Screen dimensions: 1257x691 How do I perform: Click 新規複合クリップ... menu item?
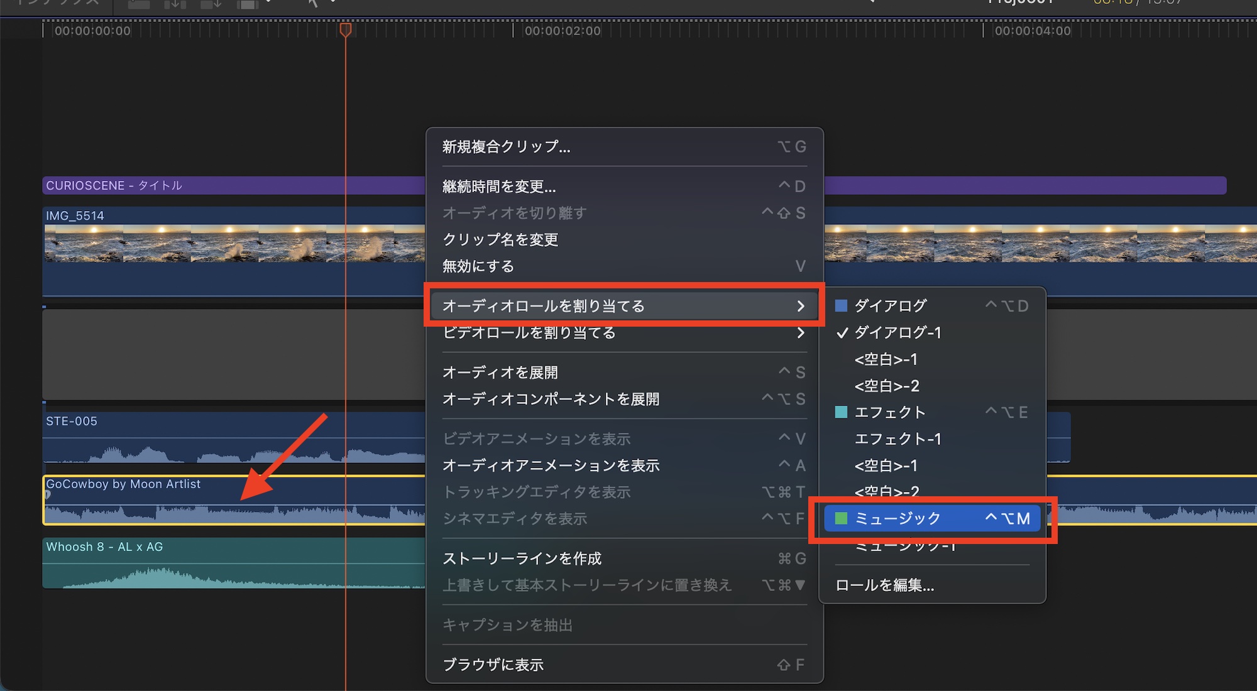tap(507, 146)
